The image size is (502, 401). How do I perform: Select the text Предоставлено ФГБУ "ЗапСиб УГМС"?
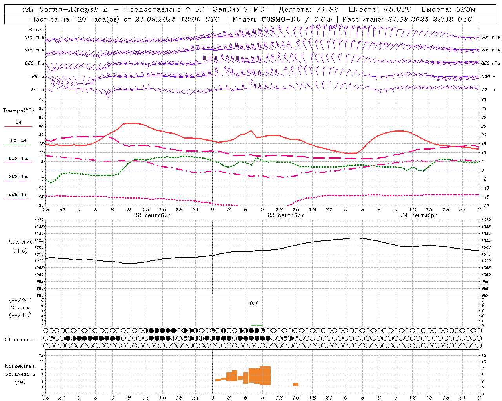point(196,10)
